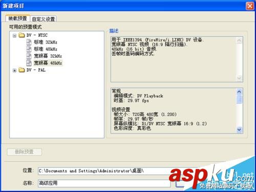Switch to the 装载预置 tab
Viewport: 256px width, 192px height.
tap(18, 18)
